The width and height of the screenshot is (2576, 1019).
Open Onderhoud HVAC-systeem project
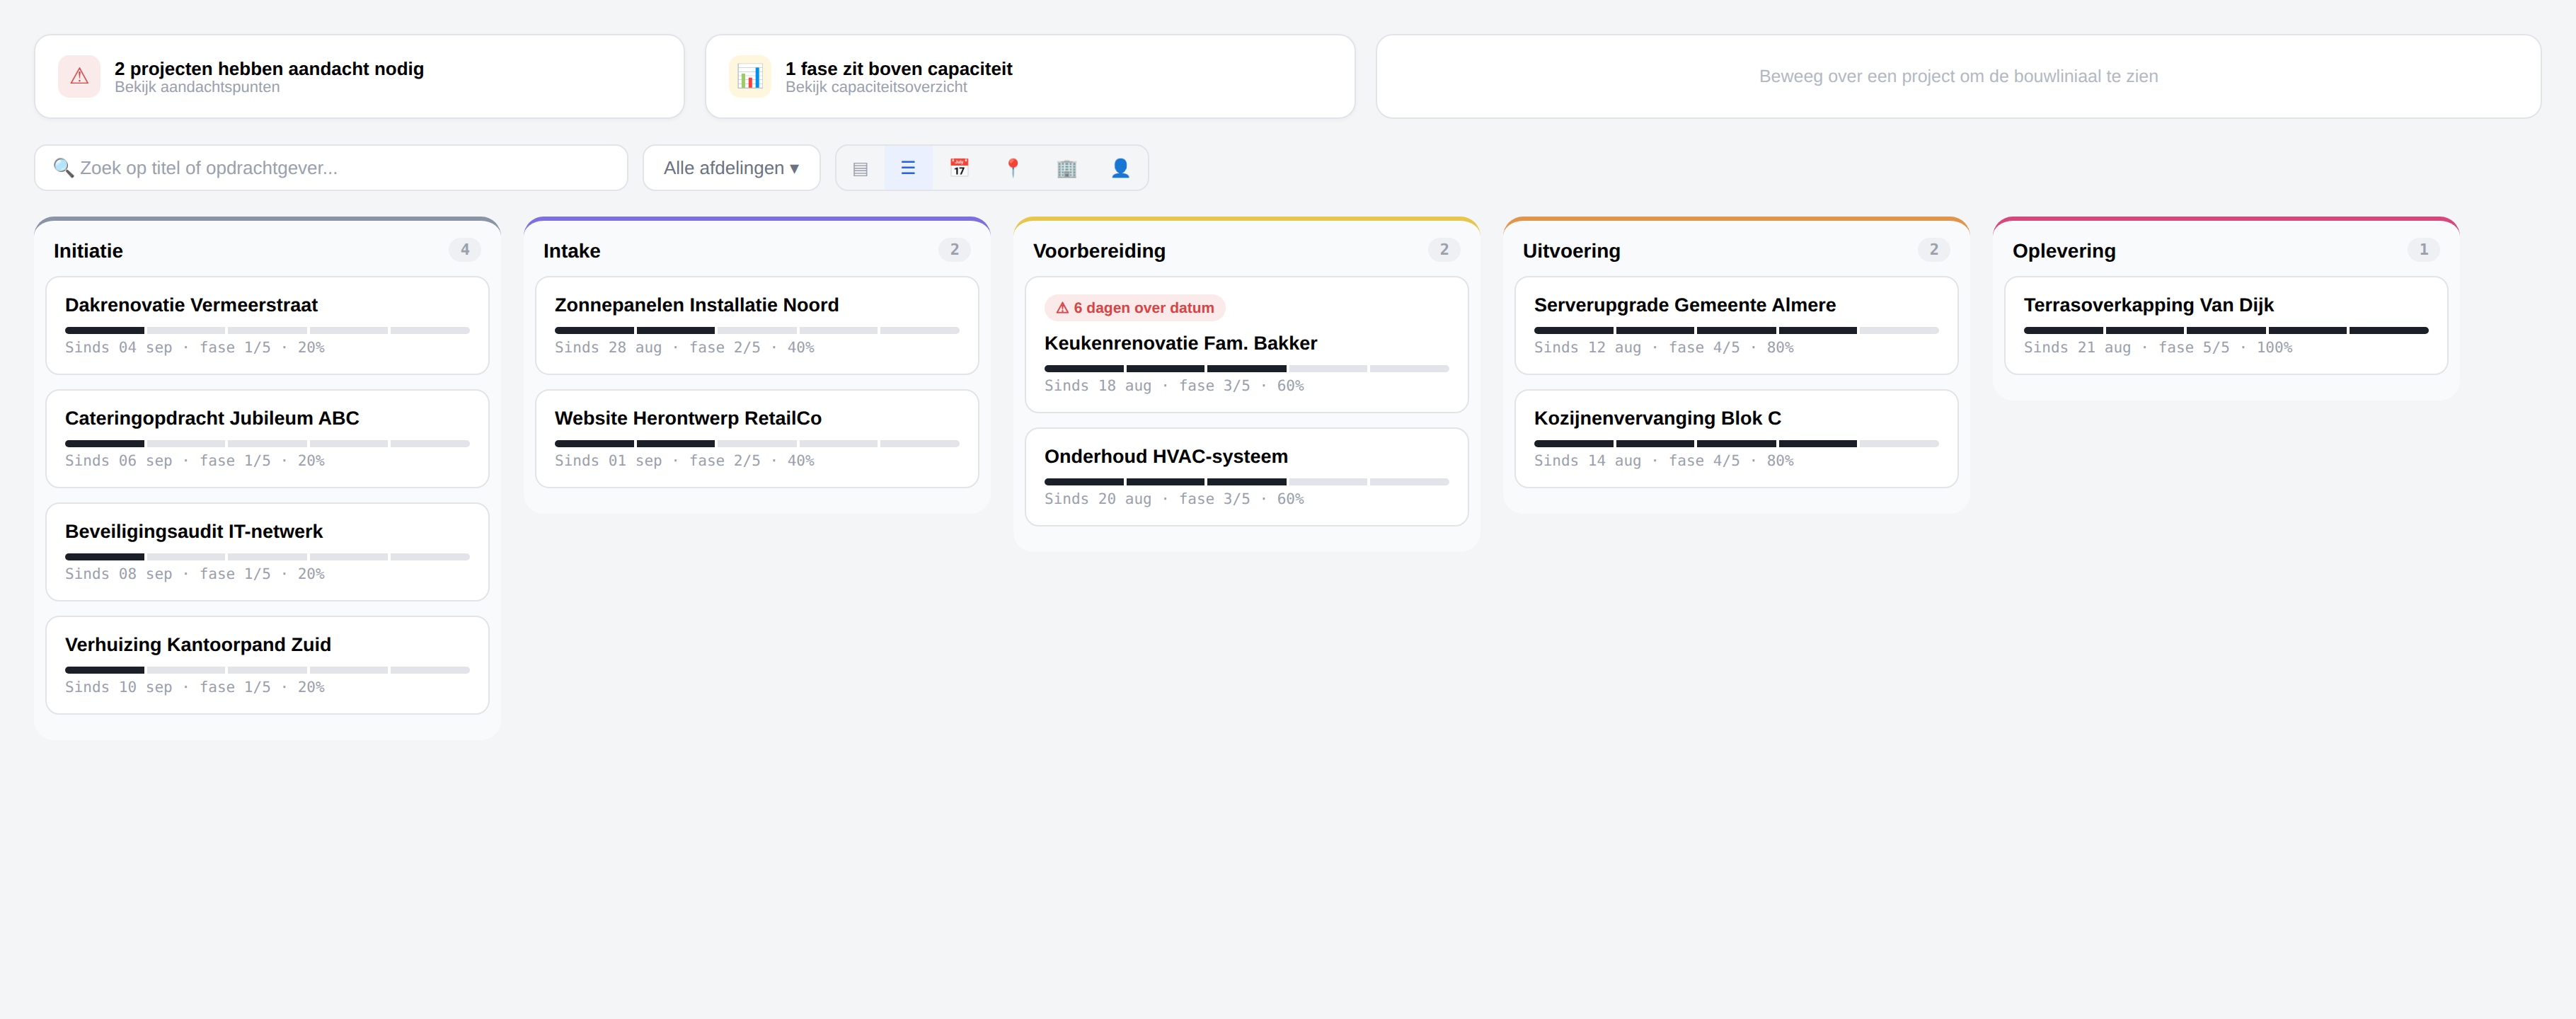(1247, 476)
